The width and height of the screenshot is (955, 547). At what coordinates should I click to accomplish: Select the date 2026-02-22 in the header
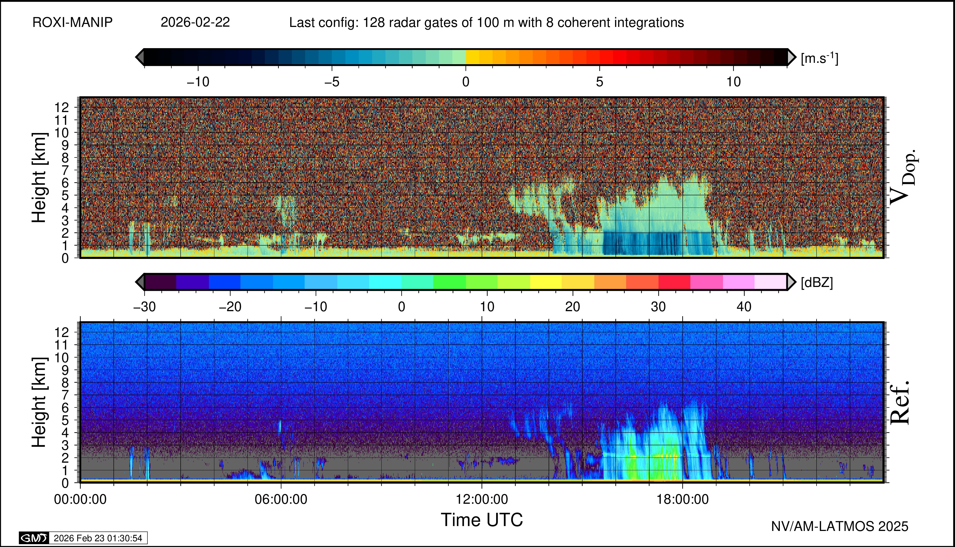click(x=195, y=23)
